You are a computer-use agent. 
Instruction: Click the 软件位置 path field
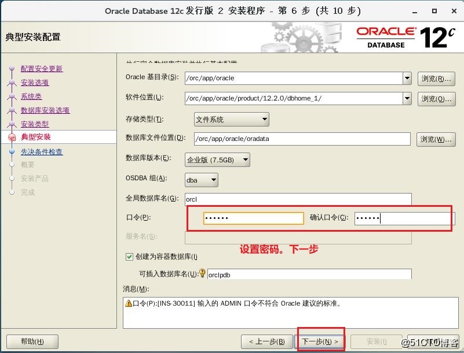[294, 98]
